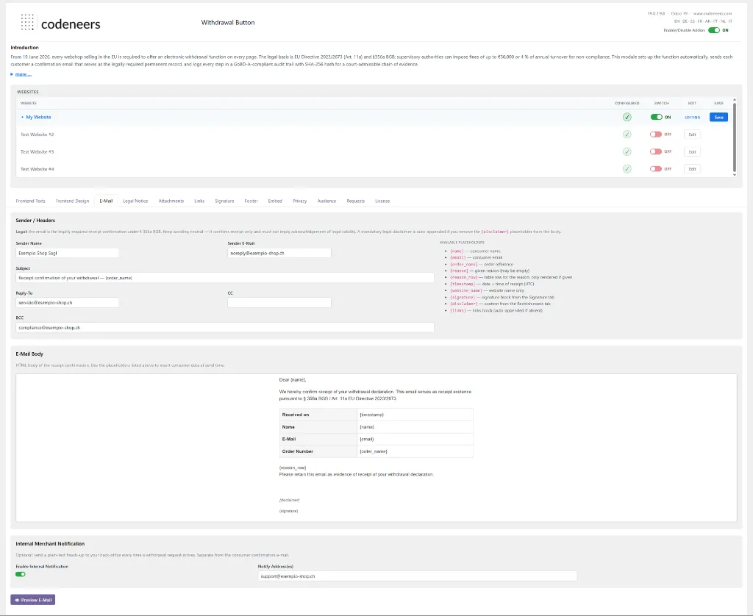Click 'Dear {name},' in the email body
Screen dimensions: 753x616
coord(293,380)
